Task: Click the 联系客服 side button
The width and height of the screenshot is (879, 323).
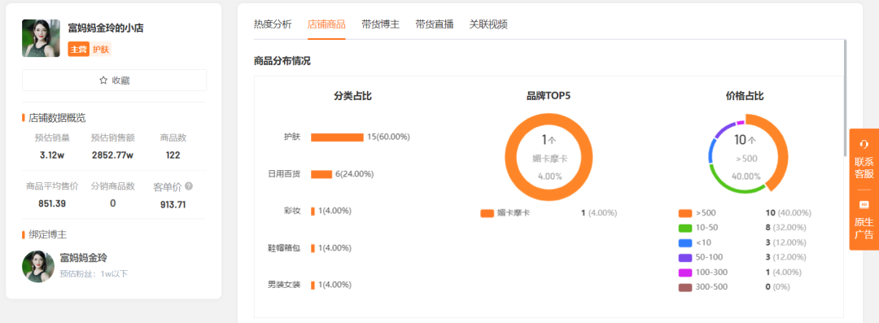Action: 864,159
